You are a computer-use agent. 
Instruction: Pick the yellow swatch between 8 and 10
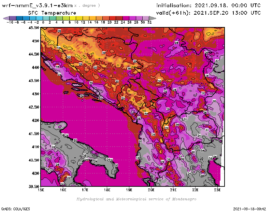(x=73, y=18)
